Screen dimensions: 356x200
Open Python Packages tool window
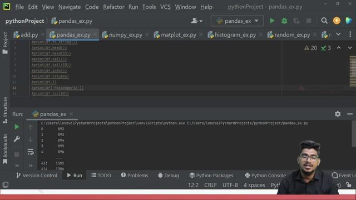tap(211, 176)
